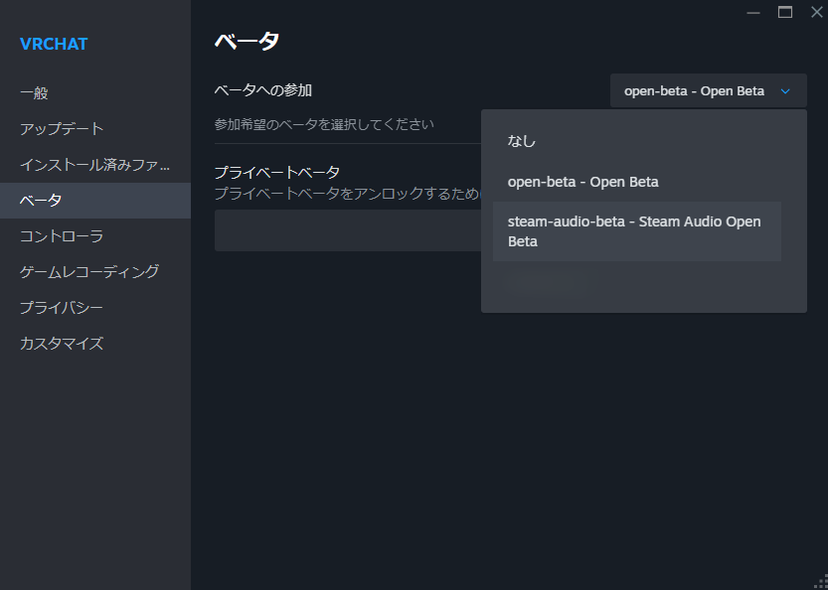This screenshot has height=590, width=828.
Task: Click the VRCHAT title in sidebar
Action: [54, 44]
